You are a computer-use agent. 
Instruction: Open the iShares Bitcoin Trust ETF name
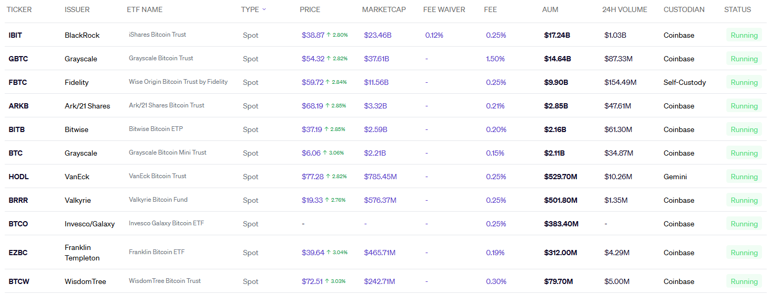[x=157, y=35]
